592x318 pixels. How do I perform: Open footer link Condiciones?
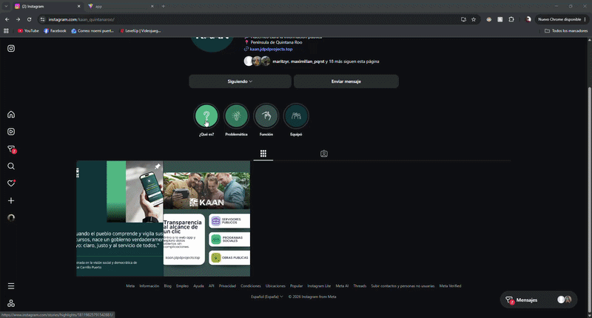pyautogui.click(x=251, y=286)
